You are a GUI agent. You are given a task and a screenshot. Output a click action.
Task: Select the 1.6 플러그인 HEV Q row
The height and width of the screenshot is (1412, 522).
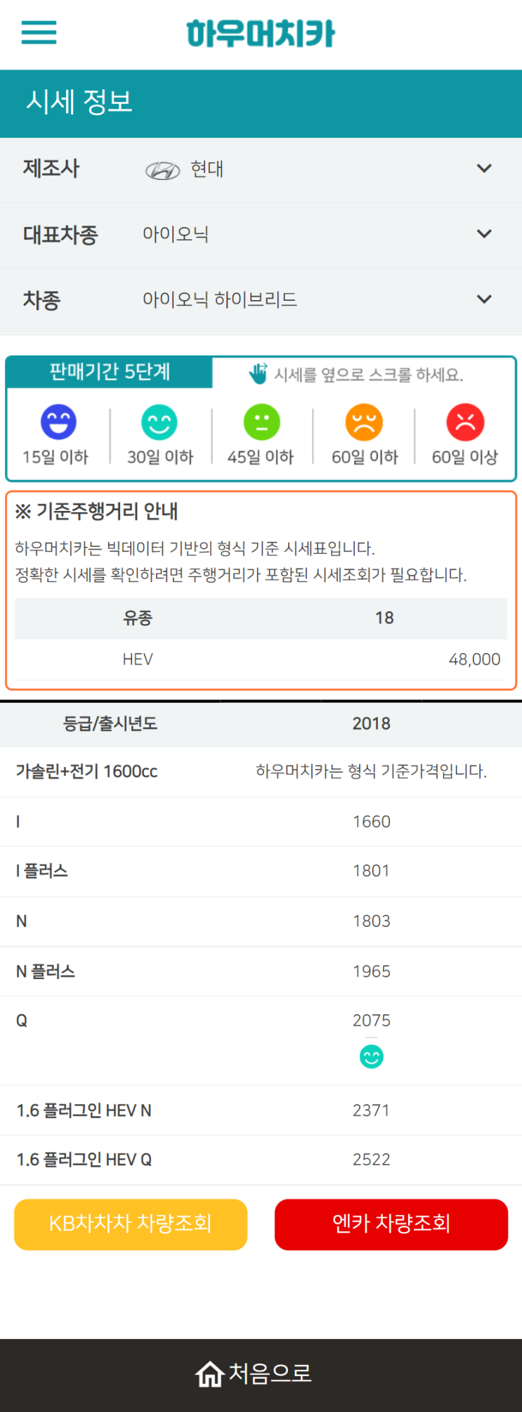coord(84,1160)
